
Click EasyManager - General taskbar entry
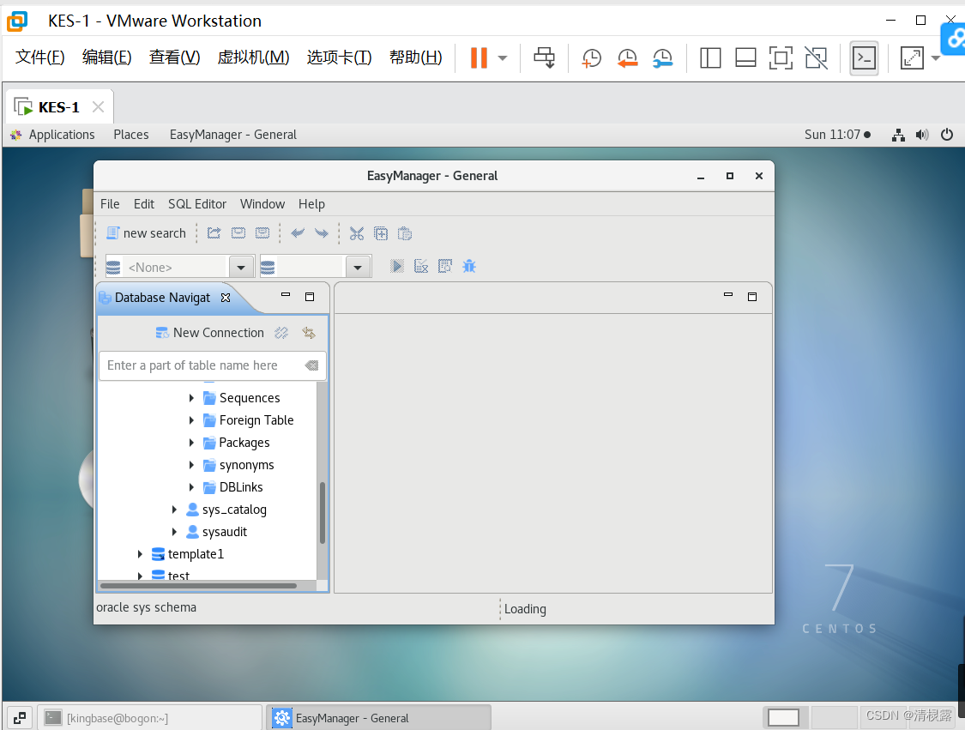[378, 718]
